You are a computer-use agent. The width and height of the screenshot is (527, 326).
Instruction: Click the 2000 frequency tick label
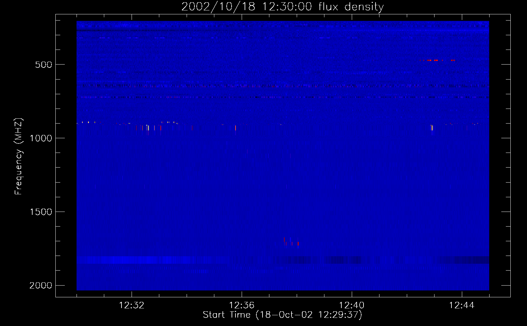click(x=41, y=286)
